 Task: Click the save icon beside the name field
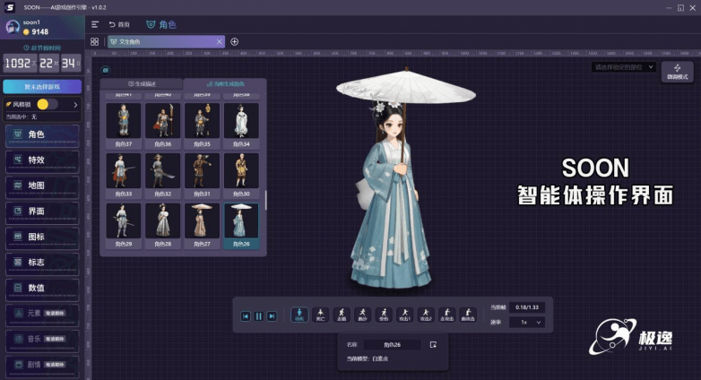coord(433,344)
